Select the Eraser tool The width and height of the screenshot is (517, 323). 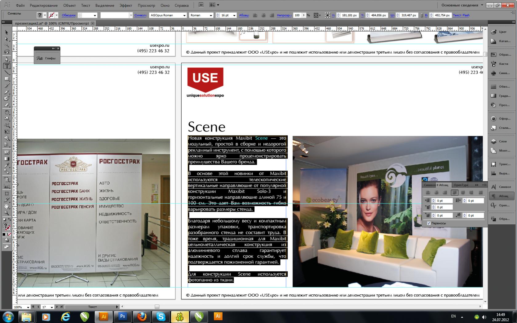pos(6,105)
